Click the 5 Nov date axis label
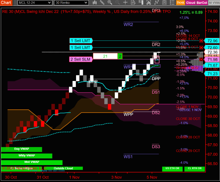 pos(152,177)
